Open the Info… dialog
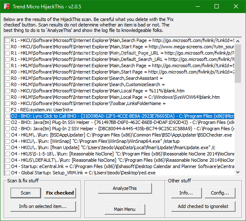 pos(186,193)
